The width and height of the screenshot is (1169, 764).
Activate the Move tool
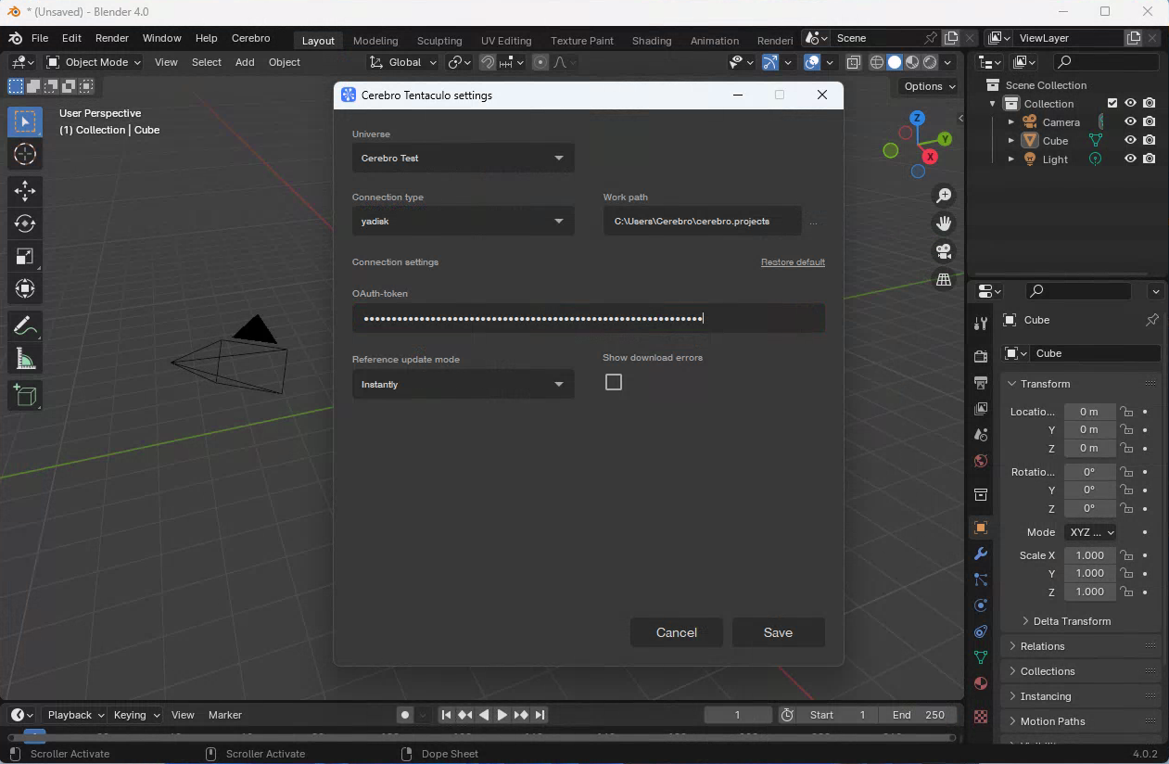[x=25, y=191]
